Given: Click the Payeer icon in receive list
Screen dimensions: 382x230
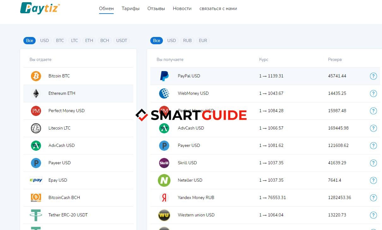Looking at the screenshot, I should click(x=164, y=146).
